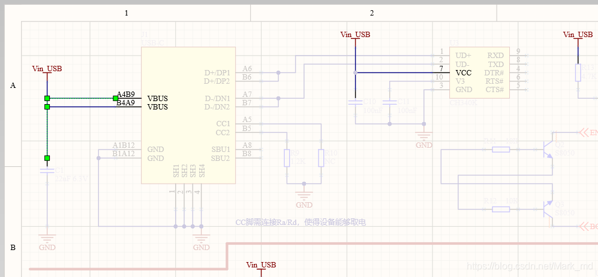The height and width of the screenshot is (277, 598).
Task: Select transistor Q3 S8050
Action: [x=548, y=209]
